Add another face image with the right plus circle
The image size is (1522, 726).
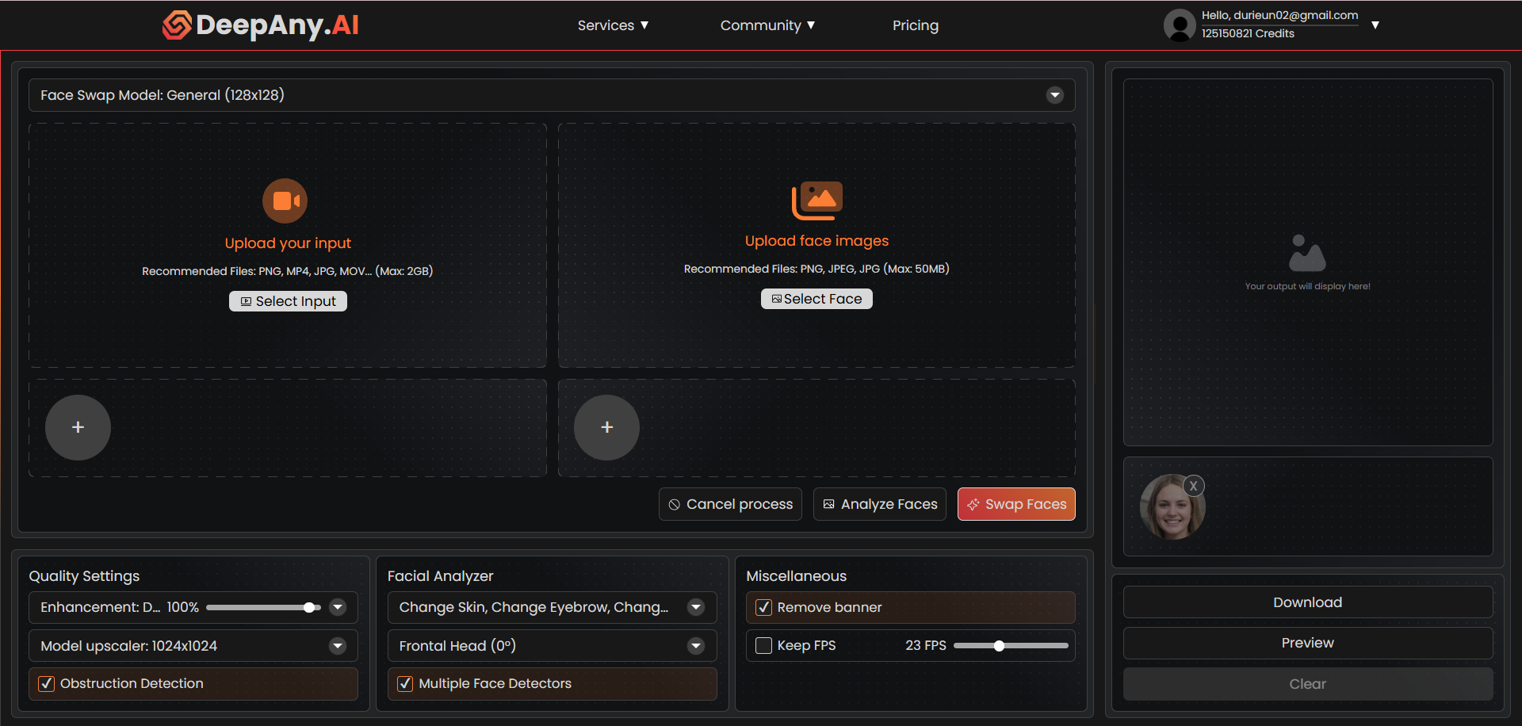[606, 427]
